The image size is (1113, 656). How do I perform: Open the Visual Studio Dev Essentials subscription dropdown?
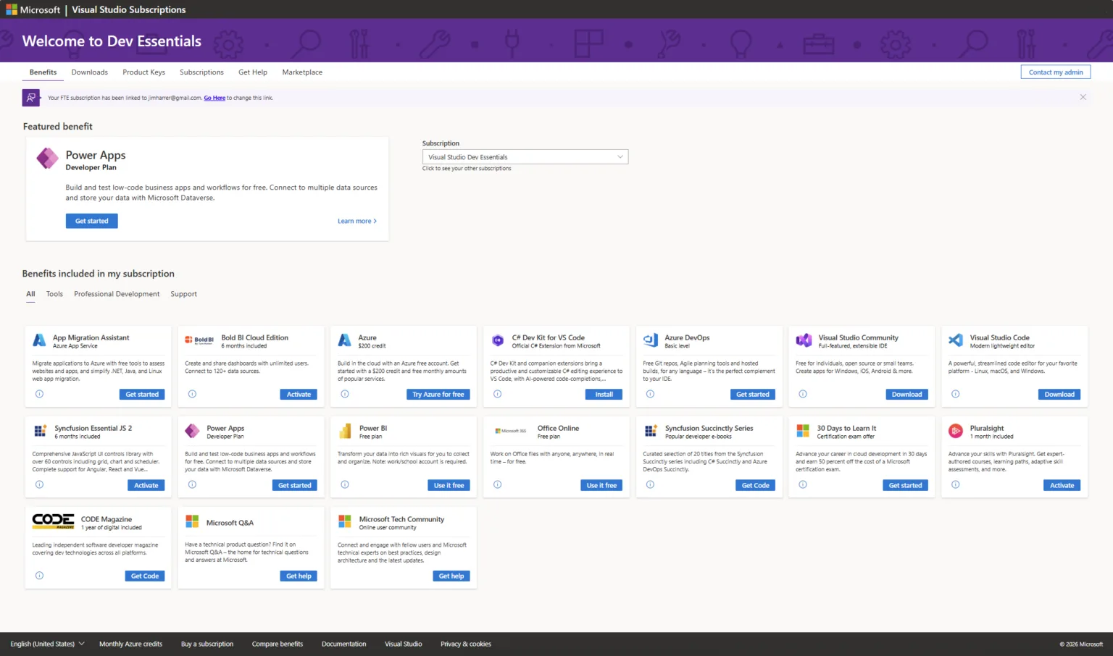[x=525, y=157]
